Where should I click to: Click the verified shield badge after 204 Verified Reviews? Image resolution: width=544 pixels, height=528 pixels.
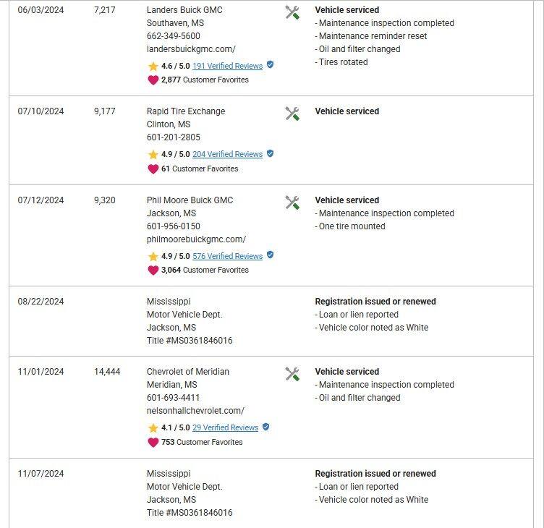click(x=270, y=153)
